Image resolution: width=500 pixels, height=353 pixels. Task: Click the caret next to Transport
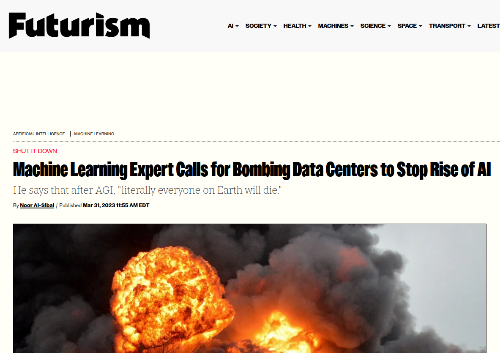point(469,26)
